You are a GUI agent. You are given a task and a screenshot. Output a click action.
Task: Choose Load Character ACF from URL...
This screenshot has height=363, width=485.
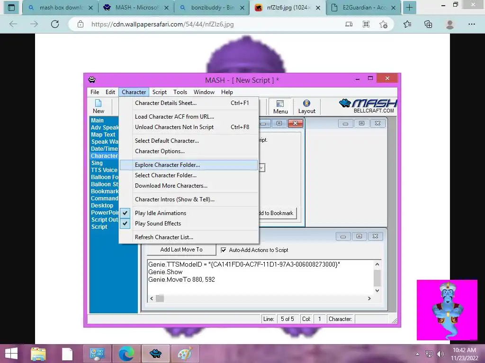coord(189,117)
